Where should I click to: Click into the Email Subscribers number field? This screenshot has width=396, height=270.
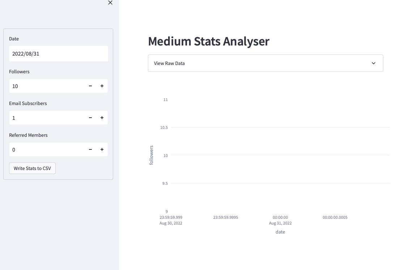pos(47,118)
